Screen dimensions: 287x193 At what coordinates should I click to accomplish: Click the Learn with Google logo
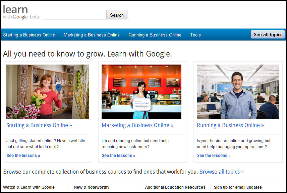[x=21, y=12]
